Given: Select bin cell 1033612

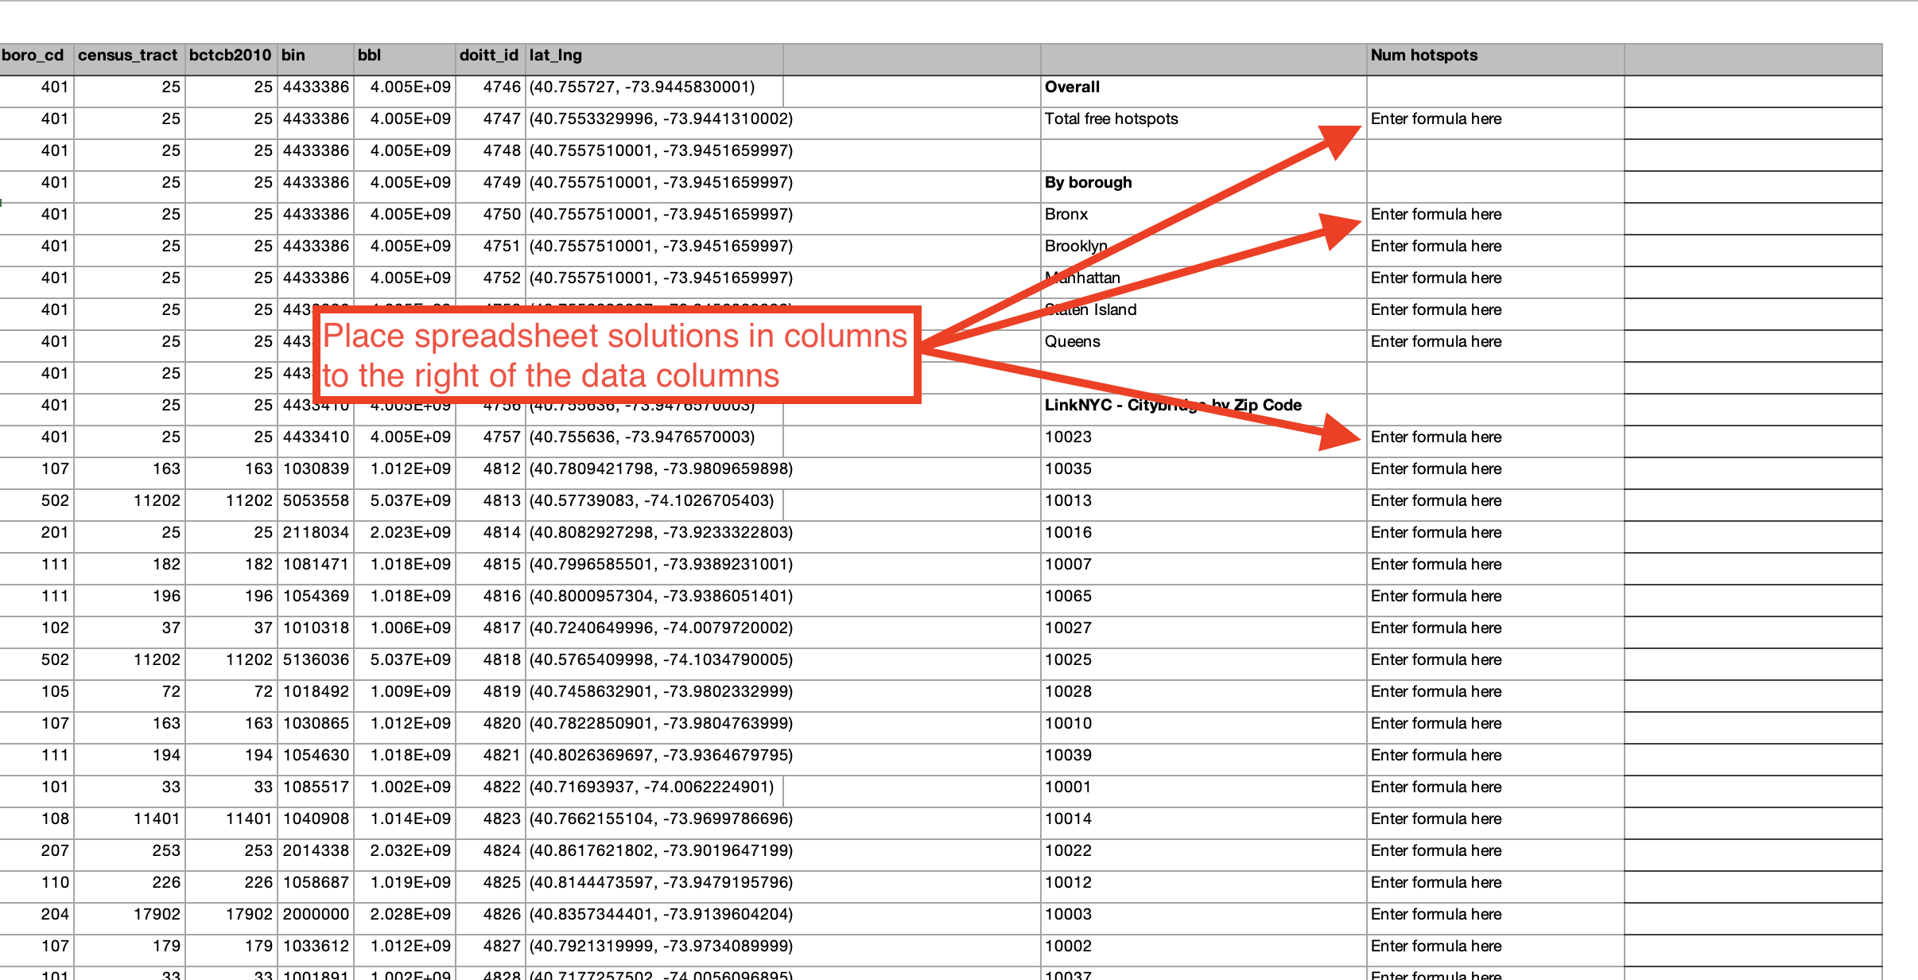Looking at the screenshot, I should (316, 951).
